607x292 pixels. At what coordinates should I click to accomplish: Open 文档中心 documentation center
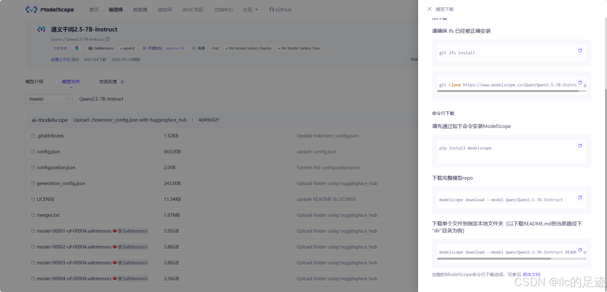(223, 10)
